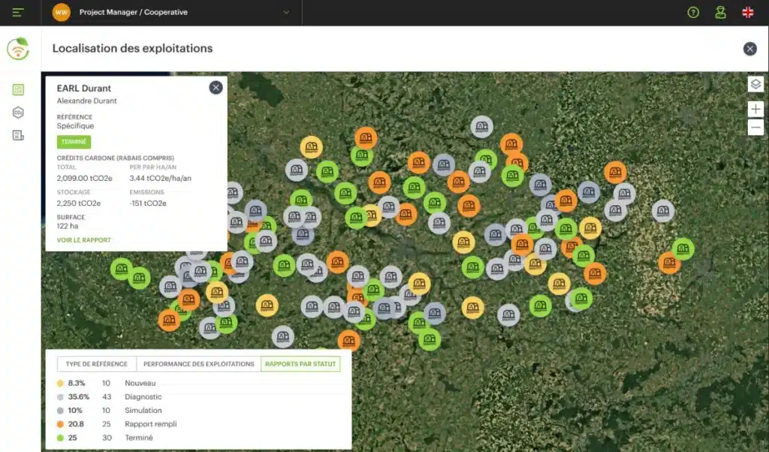This screenshot has width=769, height=452.
Task: Select the Rapports par statut tab
Action: tap(300, 364)
